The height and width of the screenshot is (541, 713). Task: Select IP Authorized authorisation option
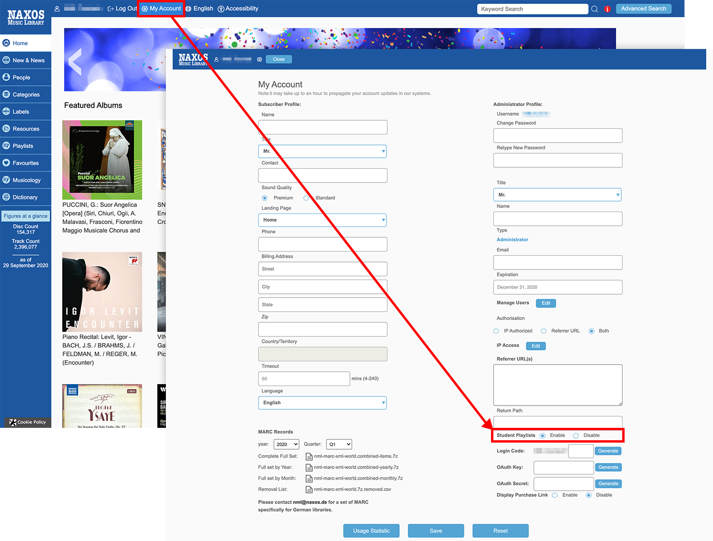pyautogui.click(x=496, y=331)
